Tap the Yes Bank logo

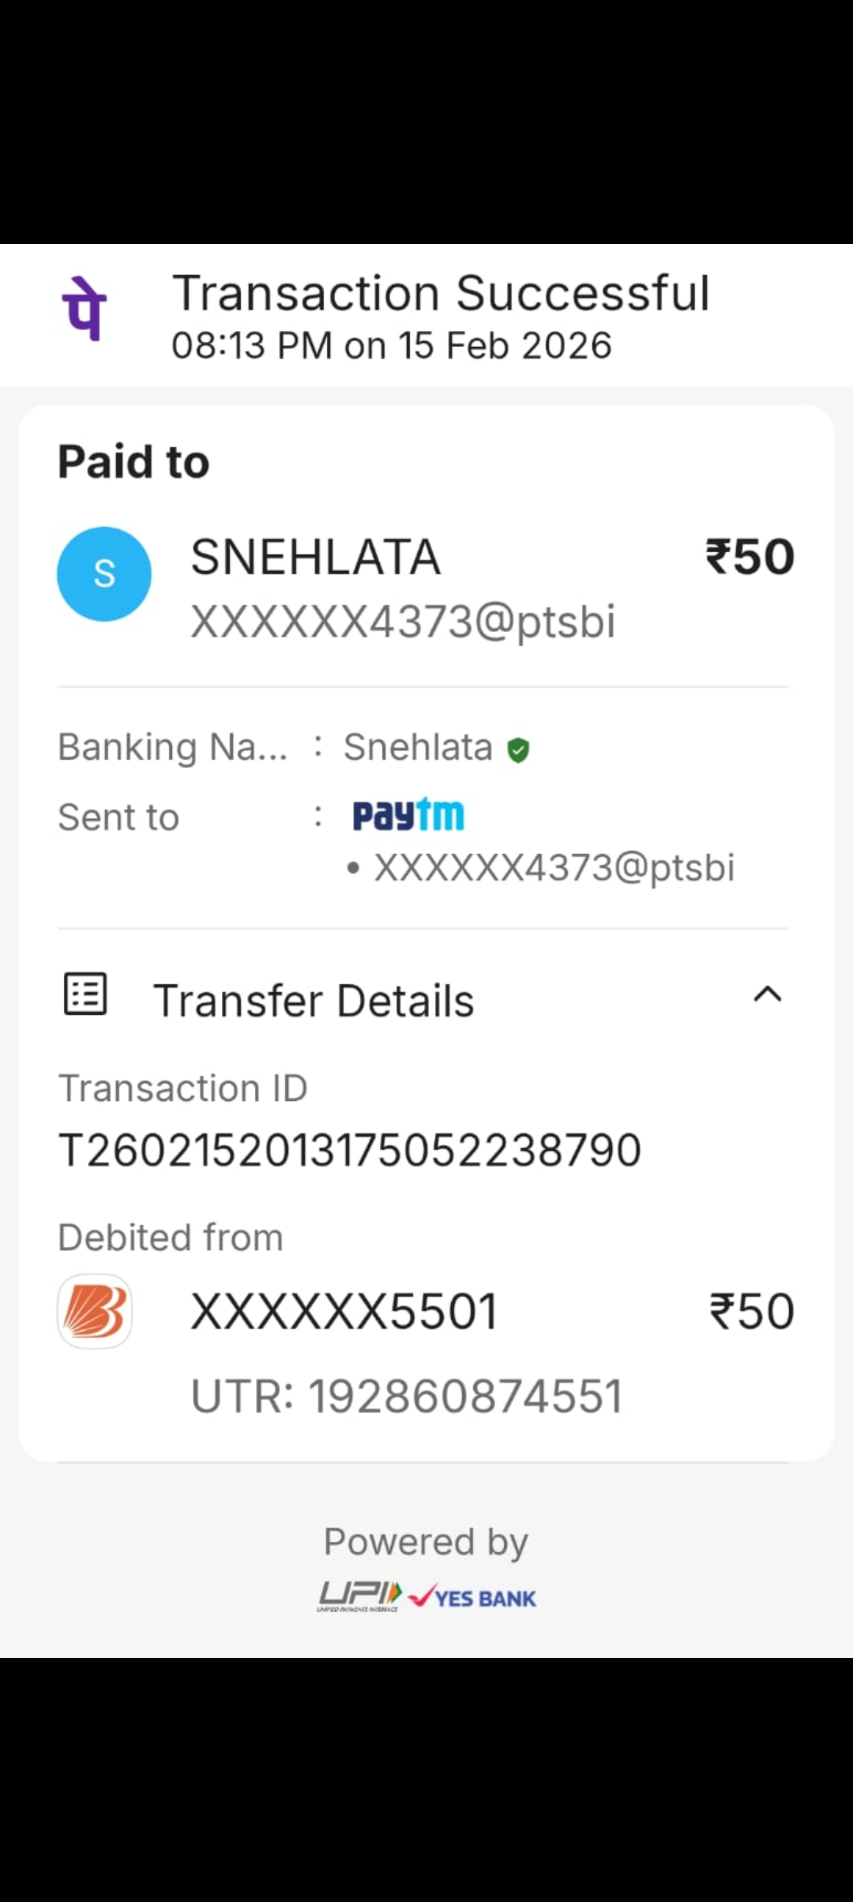474,1598
